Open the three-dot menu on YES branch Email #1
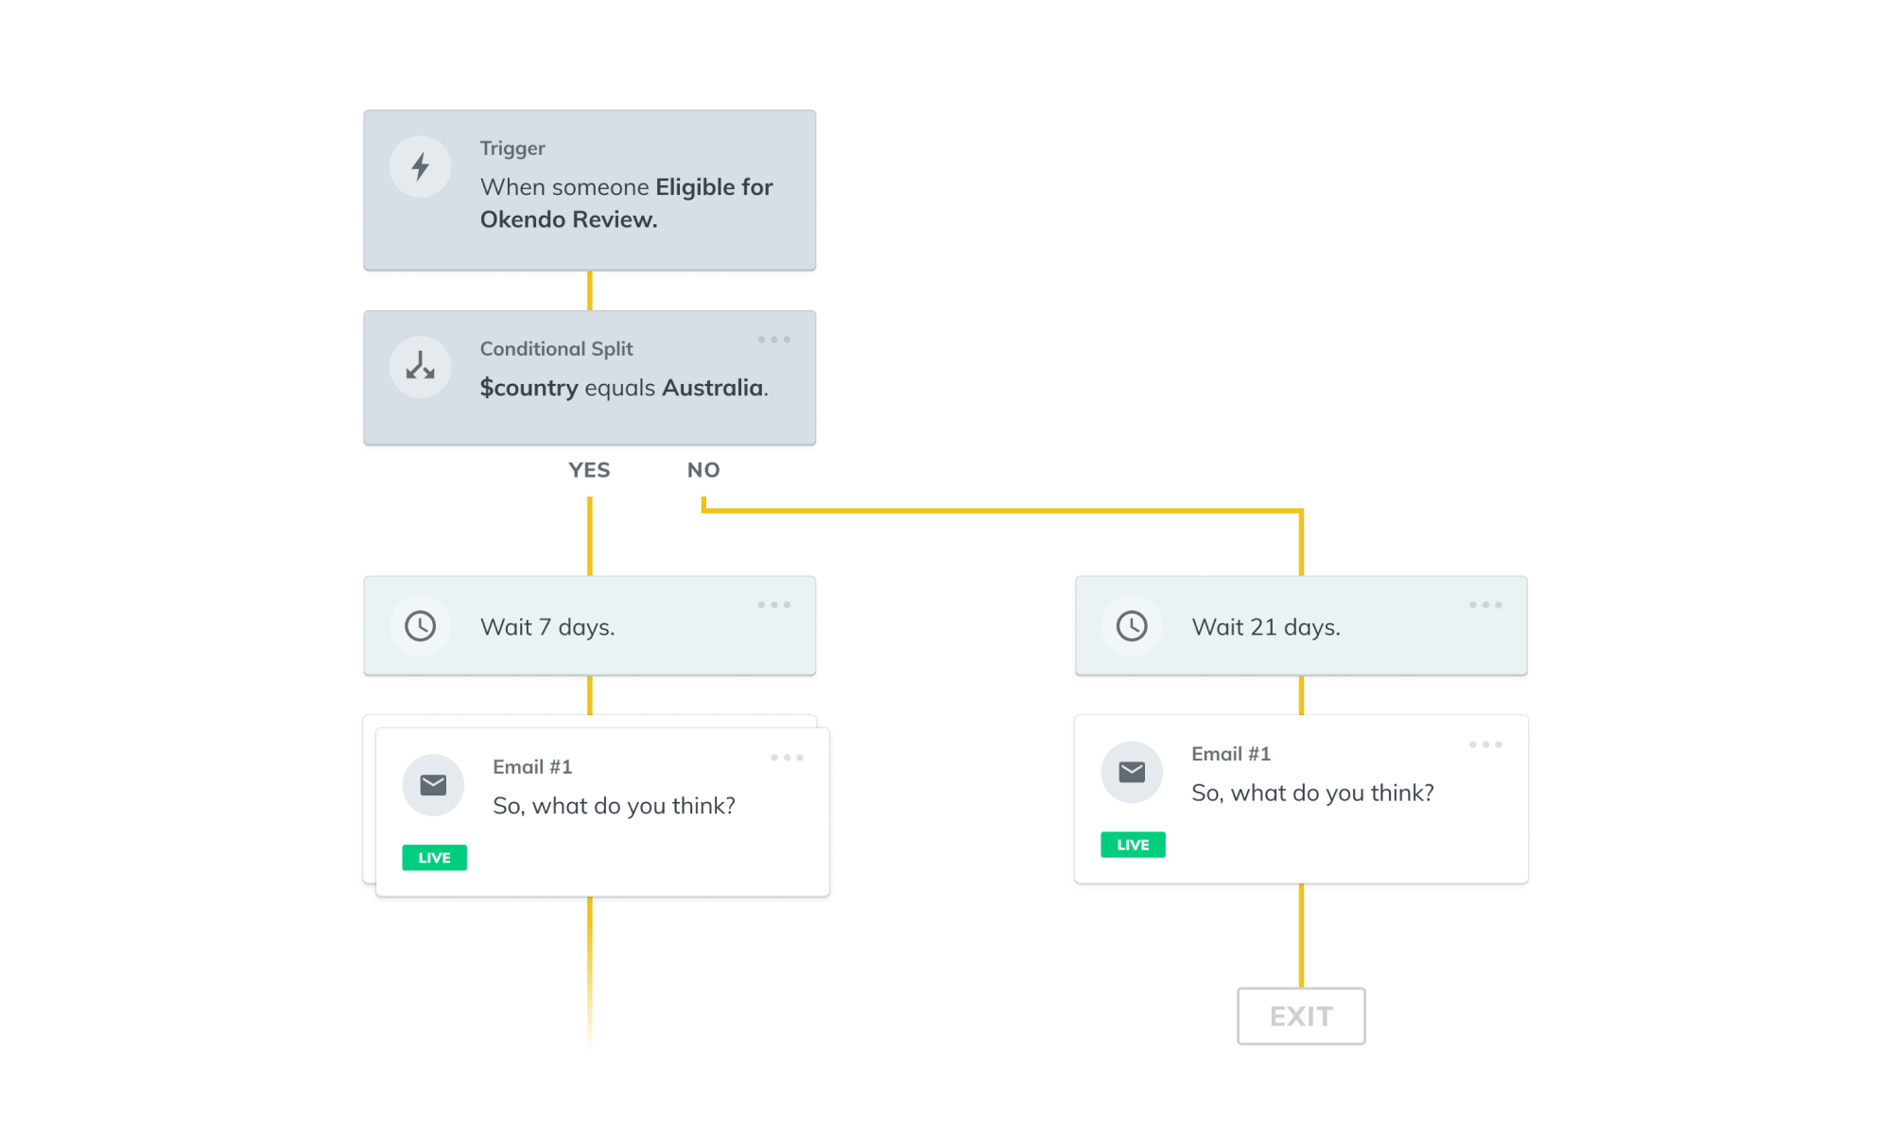The width and height of the screenshot is (1891, 1135). click(x=787, y=758)
